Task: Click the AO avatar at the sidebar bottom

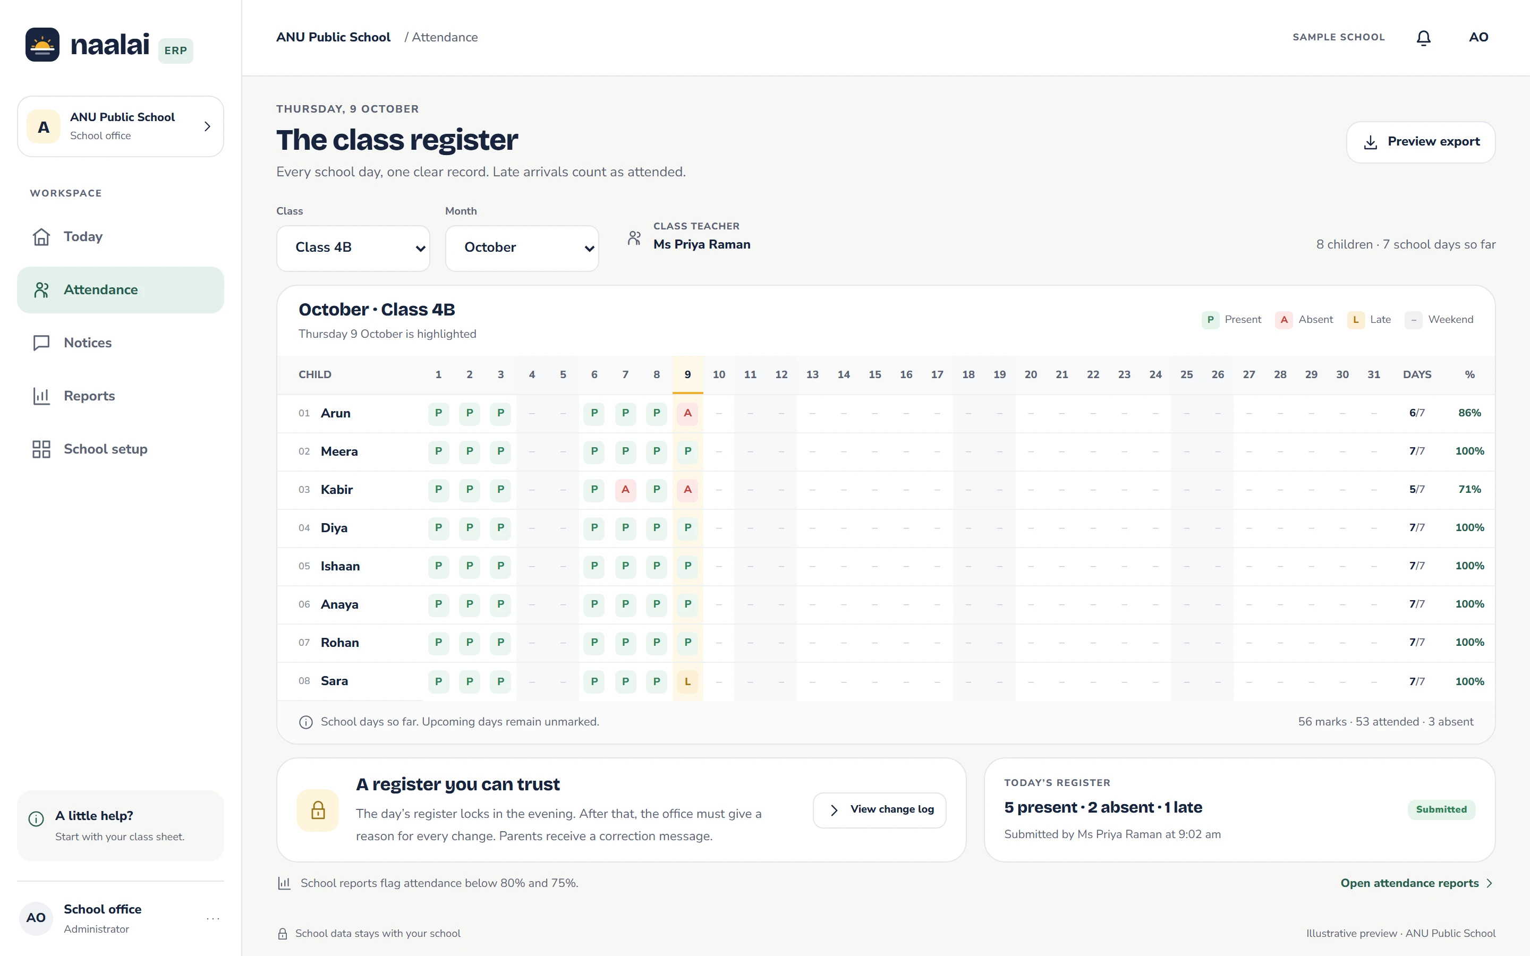Action: click(36, 918)
